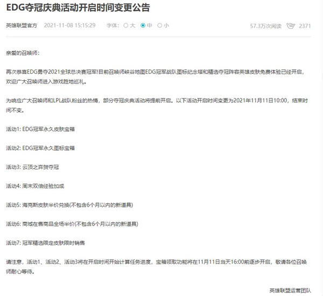Select the 小 font size radio button
323x296 pixels.
tap(160, 25)
